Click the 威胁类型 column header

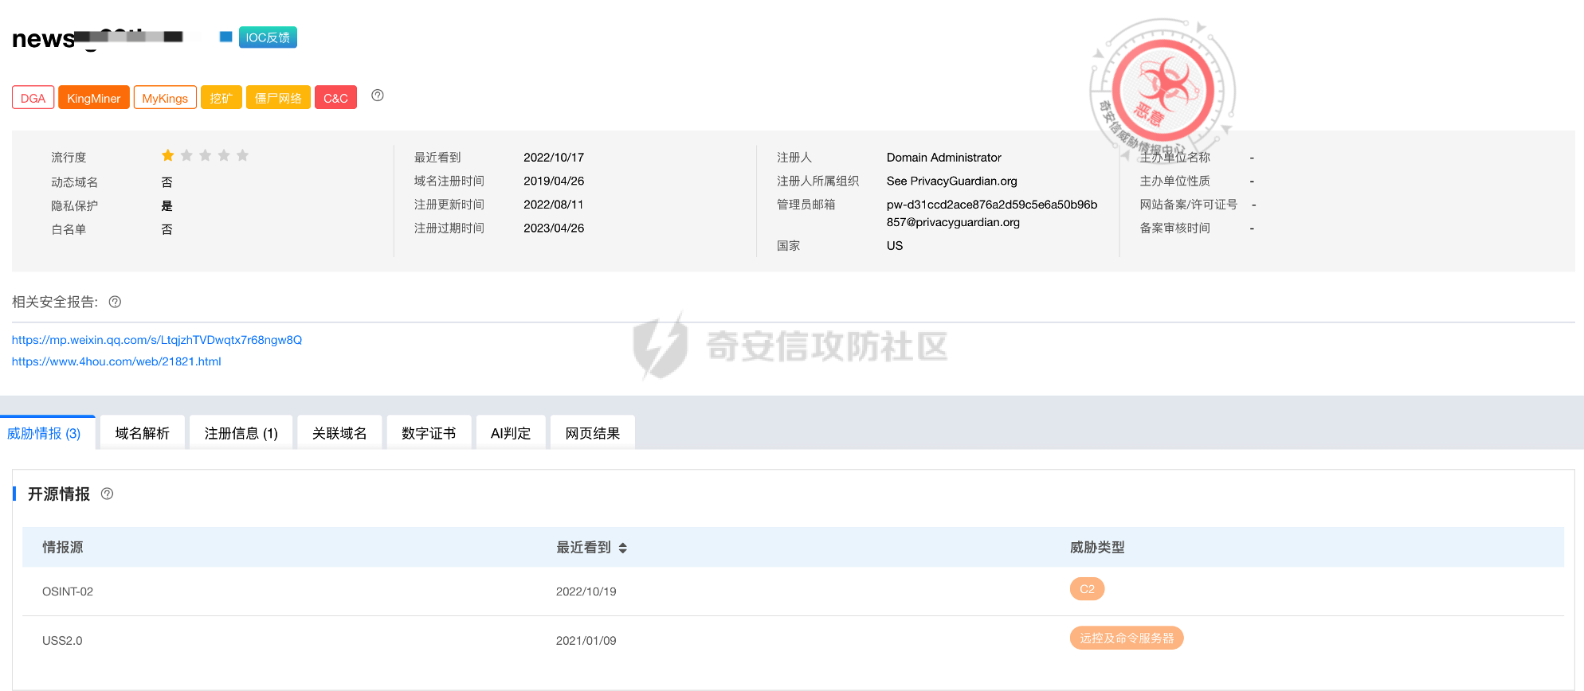click(x=1097, y=547)
